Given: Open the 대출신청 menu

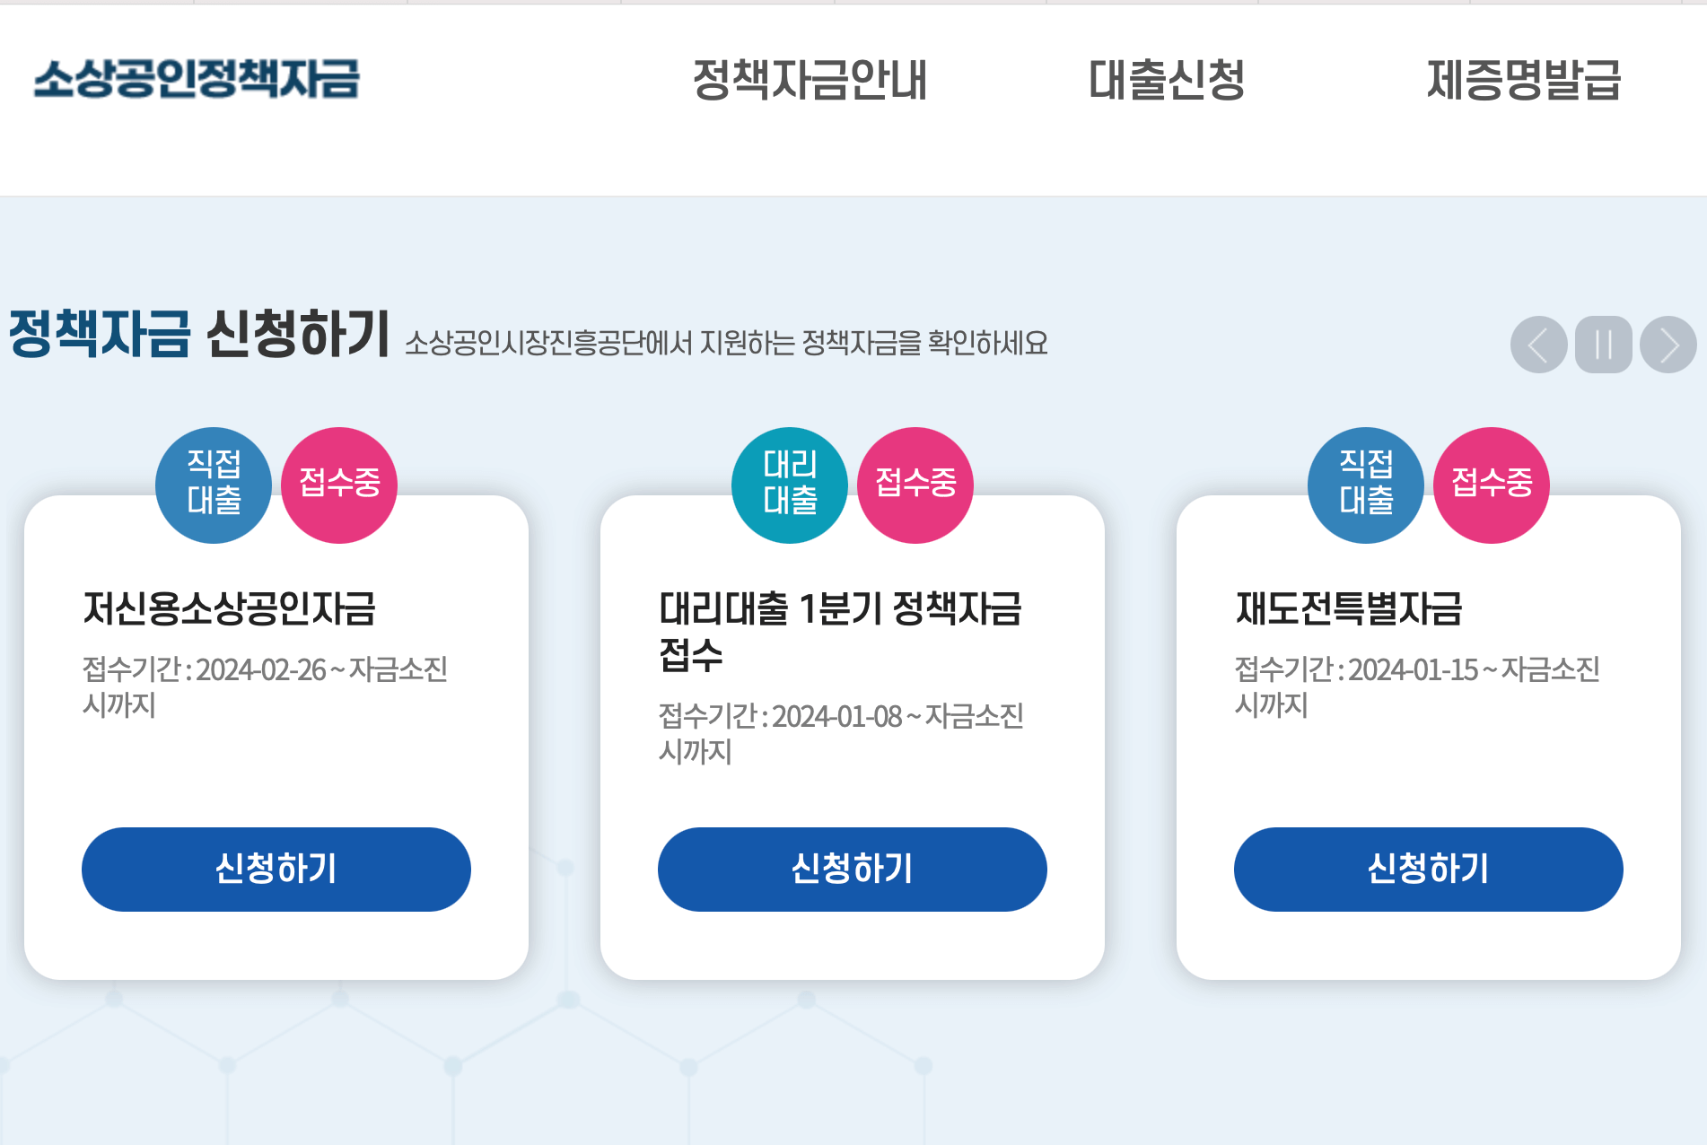Looking at the screenshot, I should point(1166,83).
